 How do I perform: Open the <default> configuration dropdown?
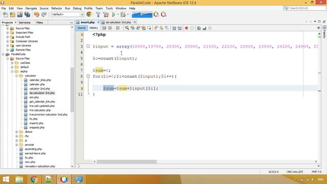(67, 14)
